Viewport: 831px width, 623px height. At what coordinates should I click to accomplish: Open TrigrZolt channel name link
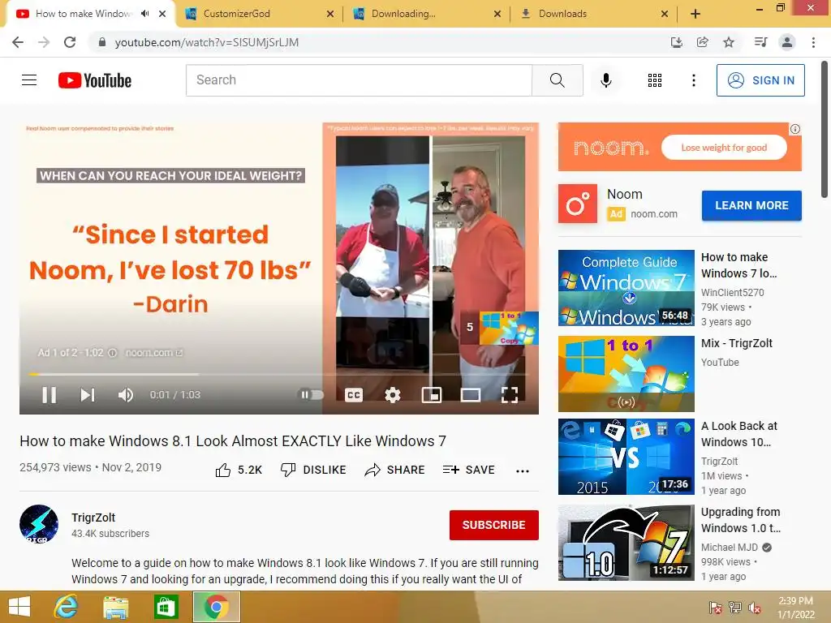coord(93,518)
